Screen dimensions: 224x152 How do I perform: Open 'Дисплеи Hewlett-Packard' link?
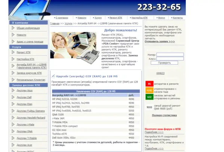pos(31,118)
